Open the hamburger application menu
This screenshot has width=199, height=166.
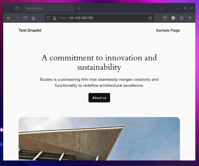pos(190,18)
